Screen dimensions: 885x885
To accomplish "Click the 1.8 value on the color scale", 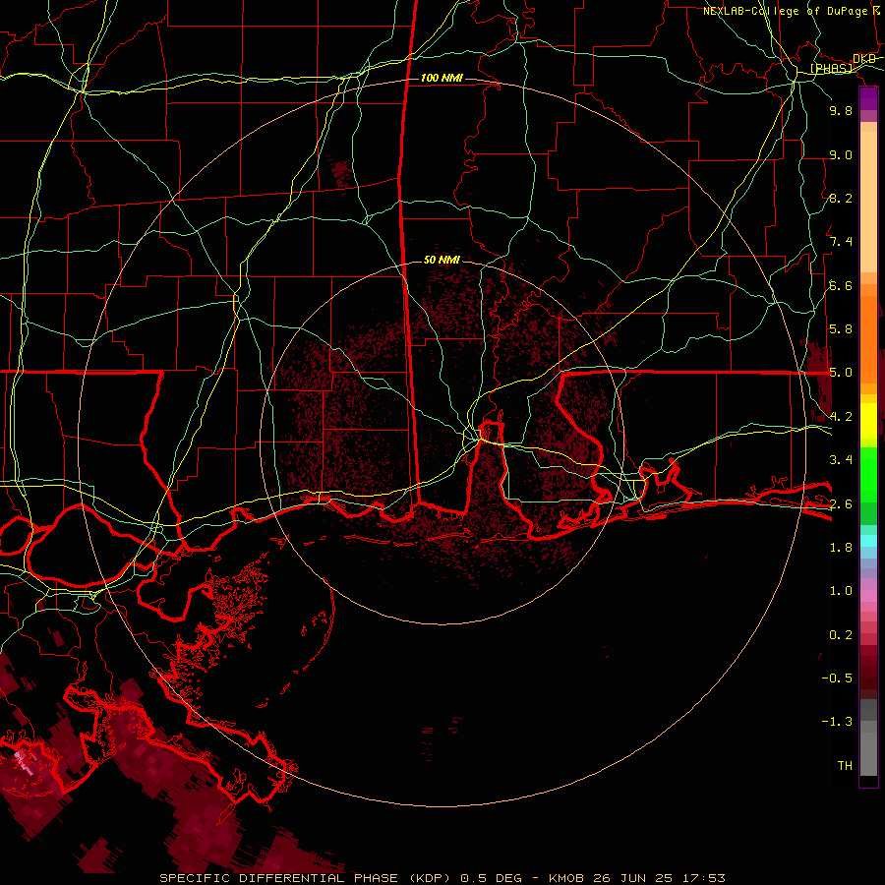I will [841, 548].
